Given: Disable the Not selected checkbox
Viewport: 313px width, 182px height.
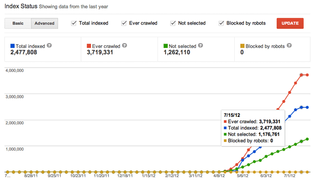Looking at the screenshot, I should click(173, 23).
